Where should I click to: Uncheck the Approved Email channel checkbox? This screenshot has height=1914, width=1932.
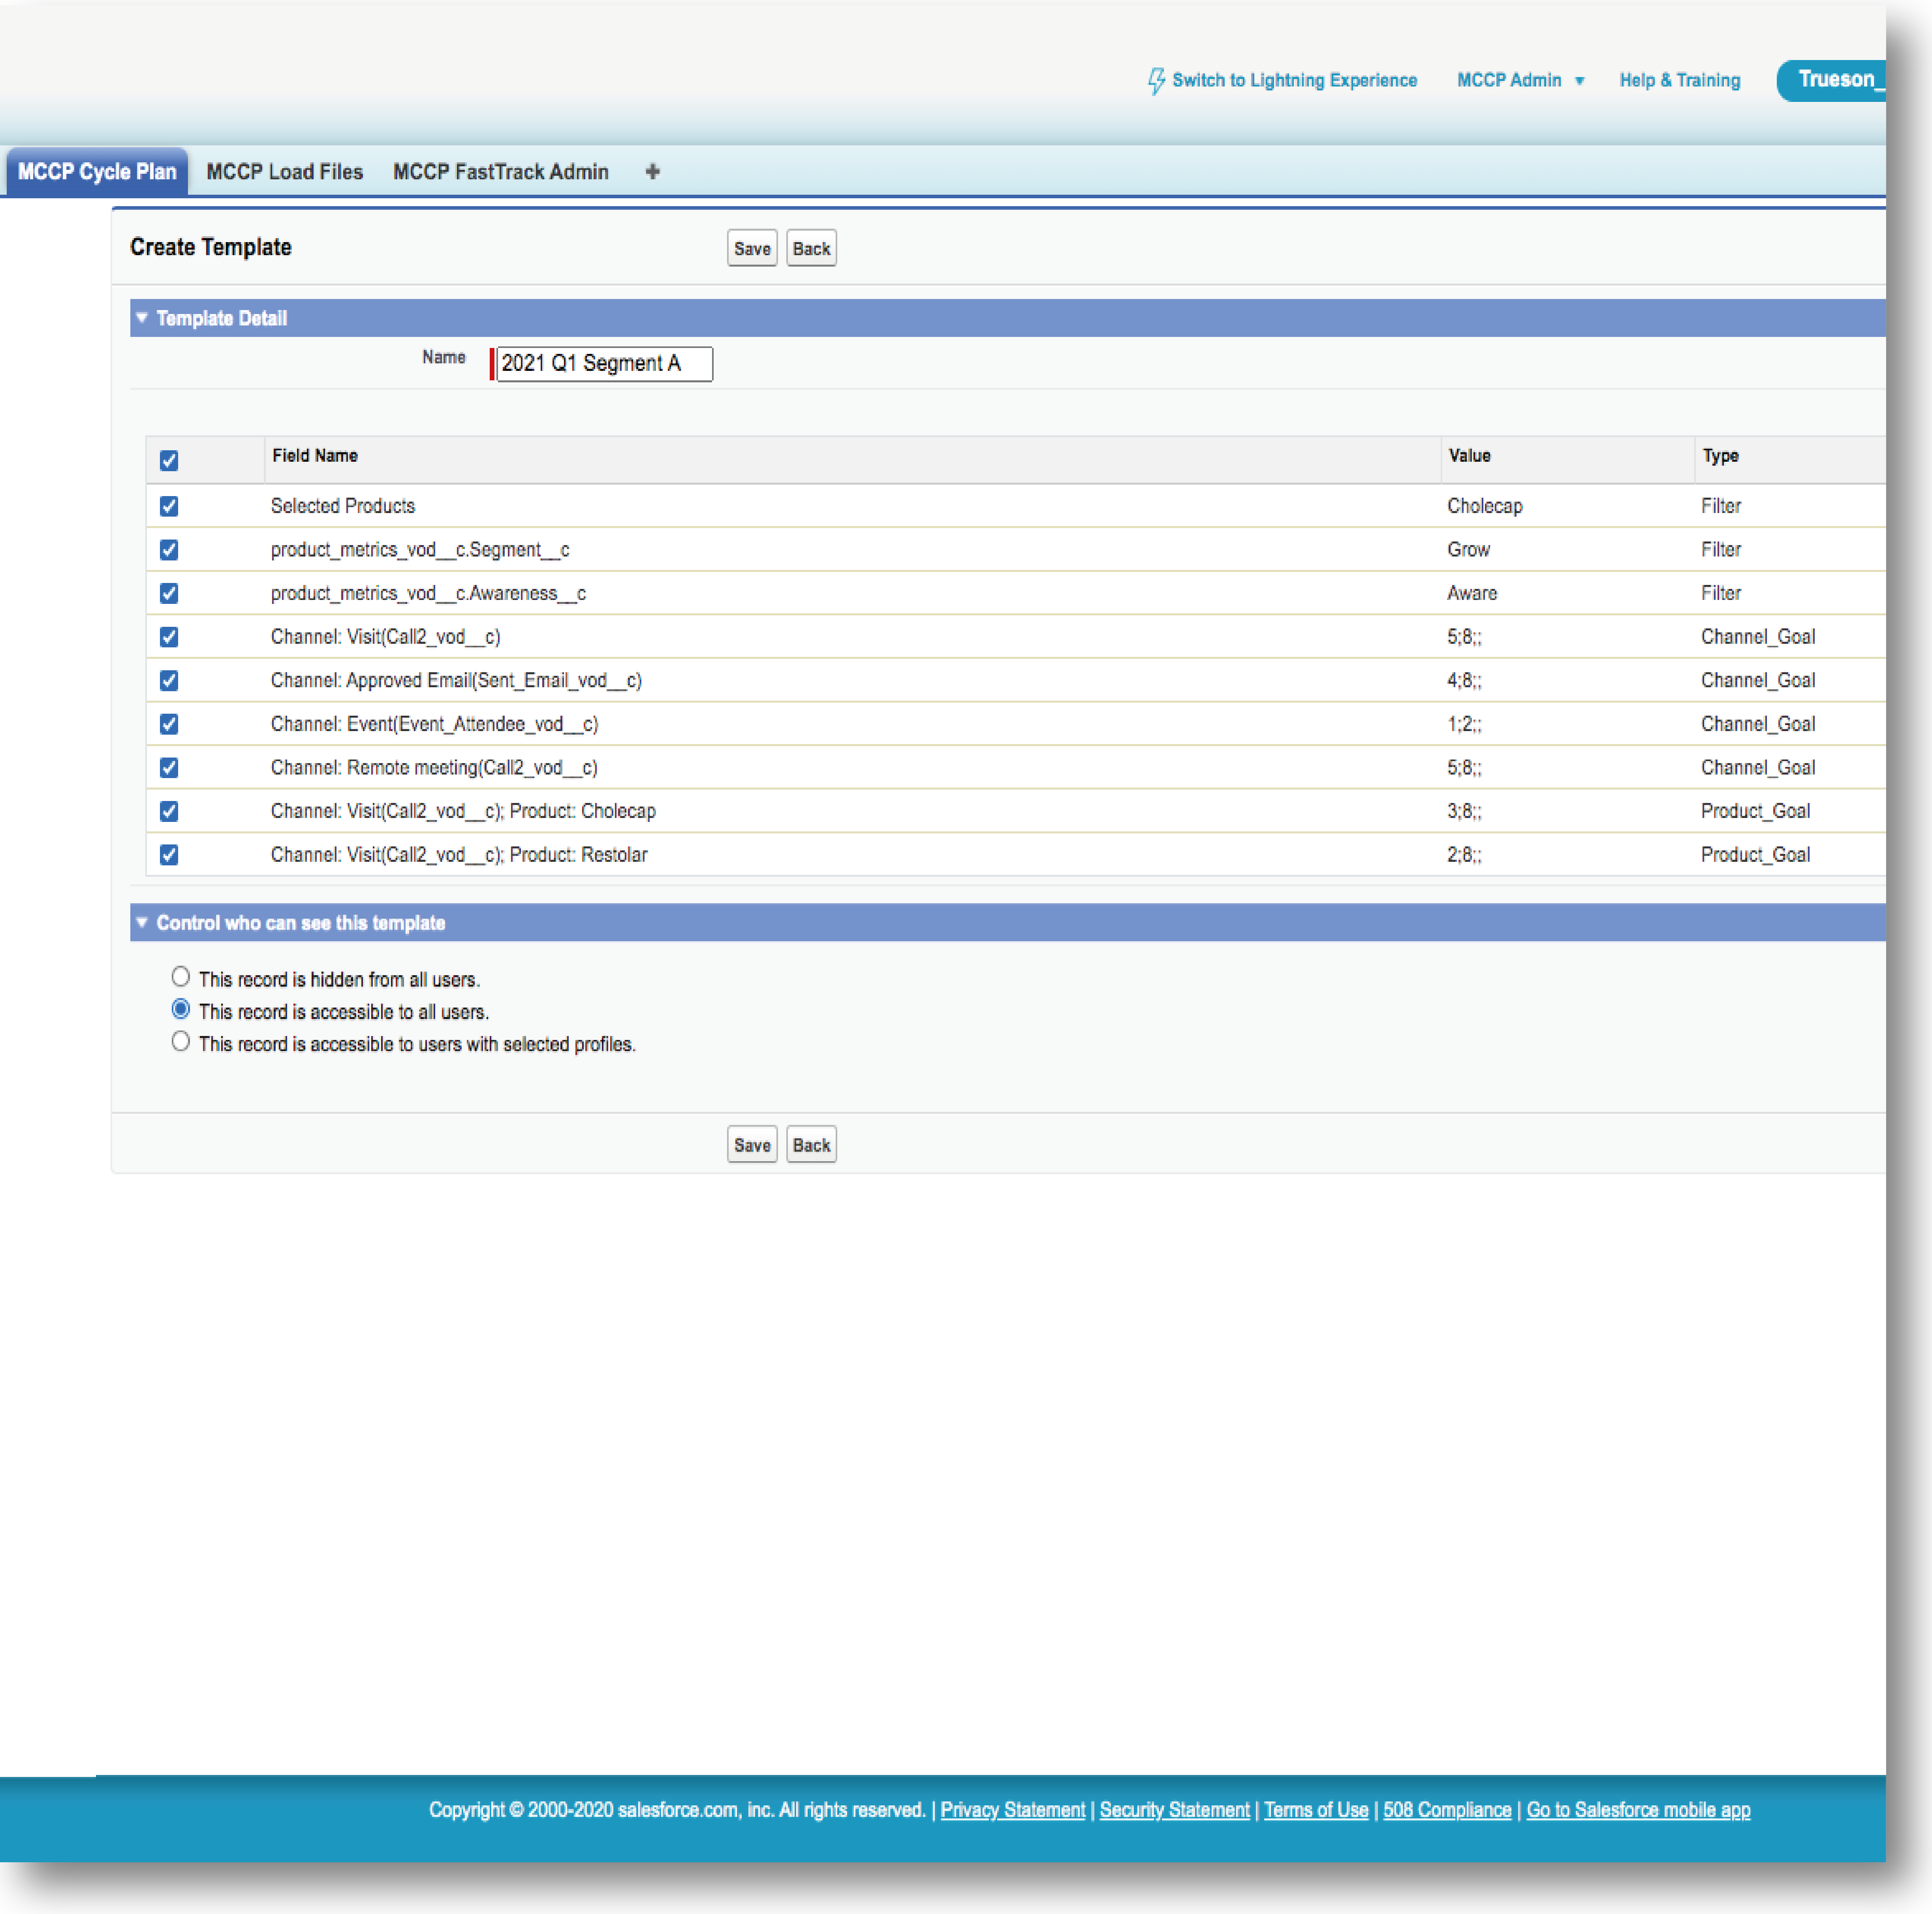tap(169, 680)
